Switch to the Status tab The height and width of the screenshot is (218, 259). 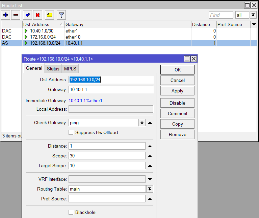(x=53, y=69)
